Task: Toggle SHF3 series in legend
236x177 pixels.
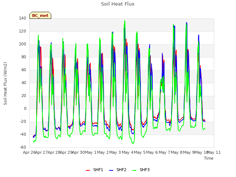Action: pos(141,170)
